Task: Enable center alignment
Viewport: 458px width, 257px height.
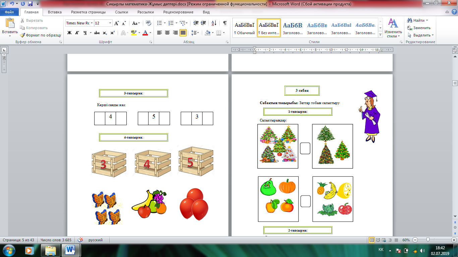Action: coord(168,33)
